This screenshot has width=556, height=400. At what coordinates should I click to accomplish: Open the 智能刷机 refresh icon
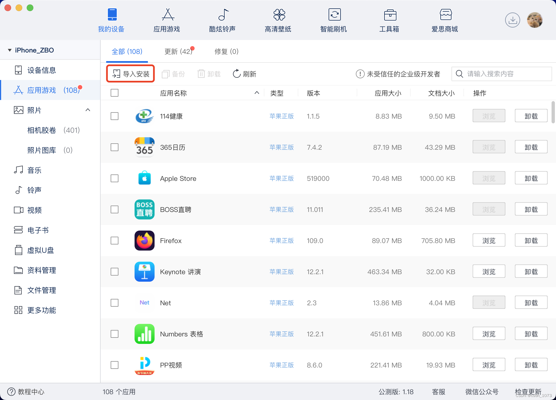[x=334, y=14]
